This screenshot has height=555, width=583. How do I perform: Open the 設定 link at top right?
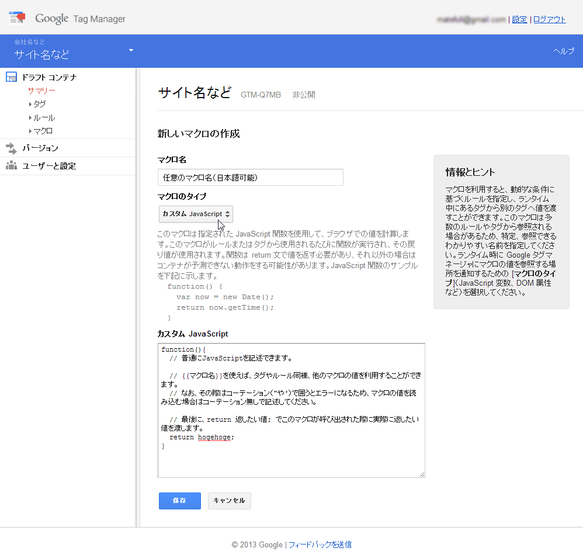[519, 19]
